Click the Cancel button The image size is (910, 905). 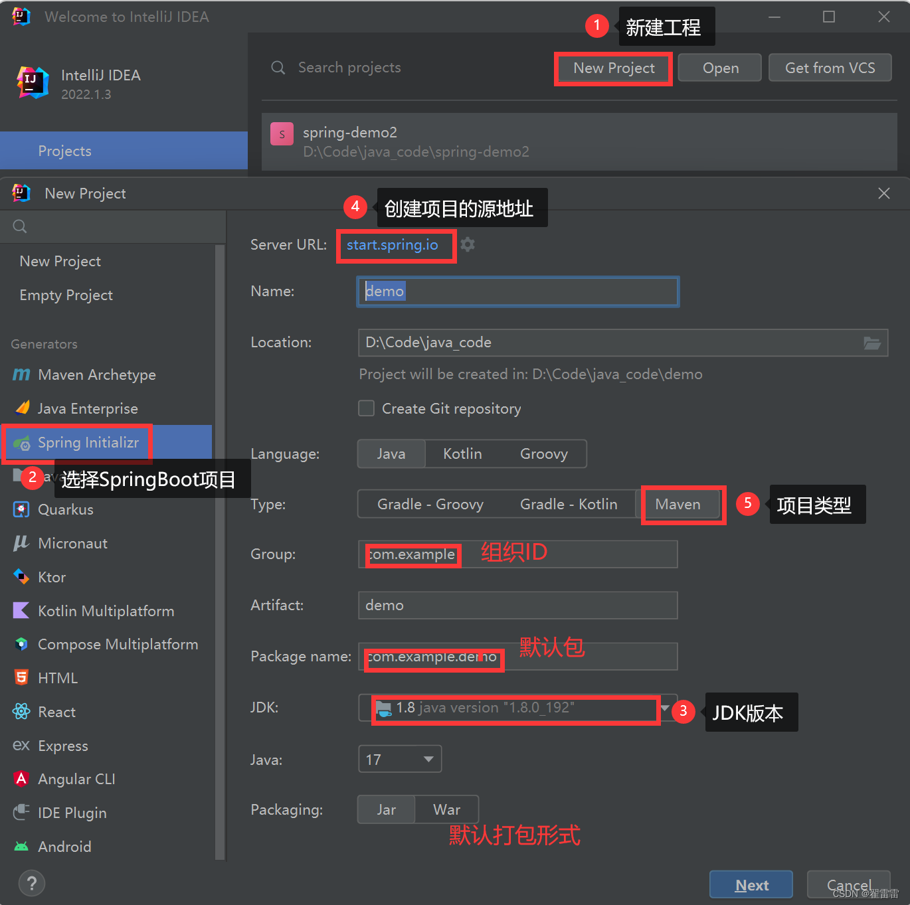coord(849,885)
